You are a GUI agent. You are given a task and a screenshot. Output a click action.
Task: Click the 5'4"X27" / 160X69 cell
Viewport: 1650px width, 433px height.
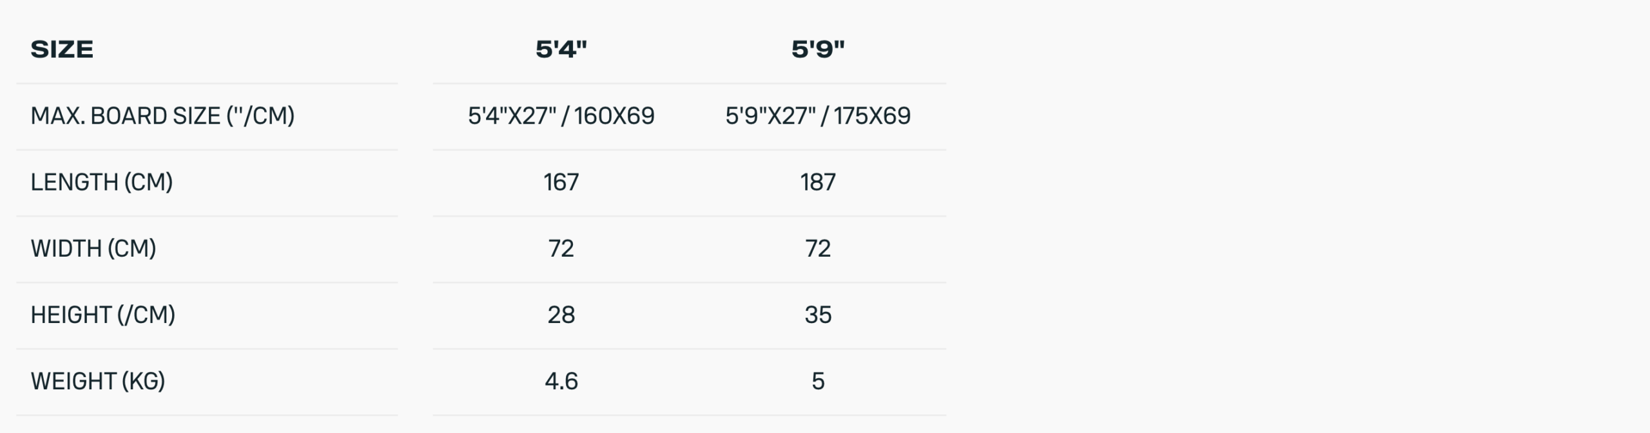[x=561, y=116]
